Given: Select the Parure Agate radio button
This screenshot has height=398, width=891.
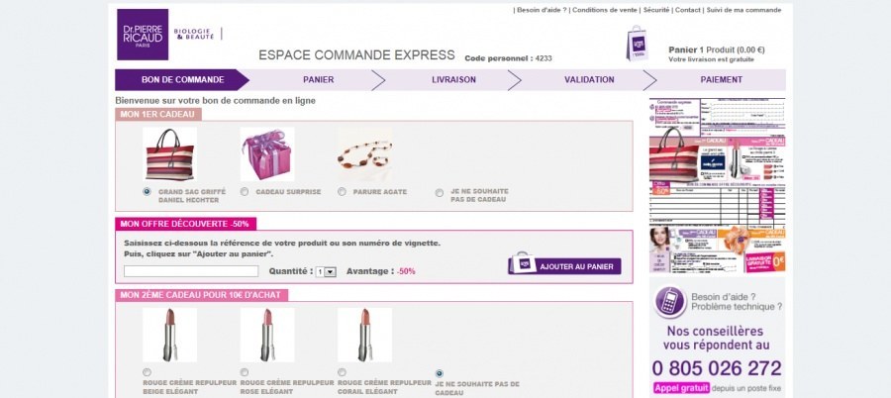Looking at the screenshot, I should click(342, 192).
